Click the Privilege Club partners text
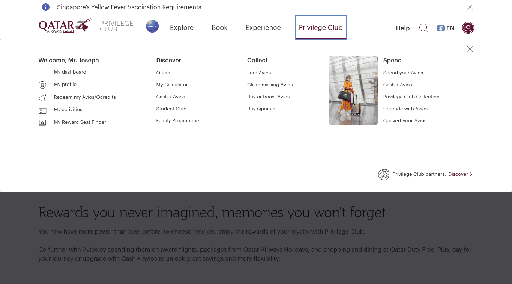 pos(419,174)
